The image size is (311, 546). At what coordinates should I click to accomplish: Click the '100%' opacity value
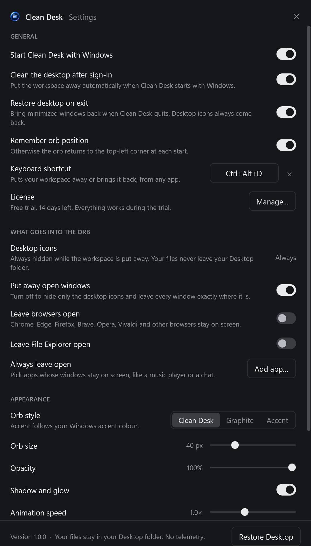coord(195,468)
